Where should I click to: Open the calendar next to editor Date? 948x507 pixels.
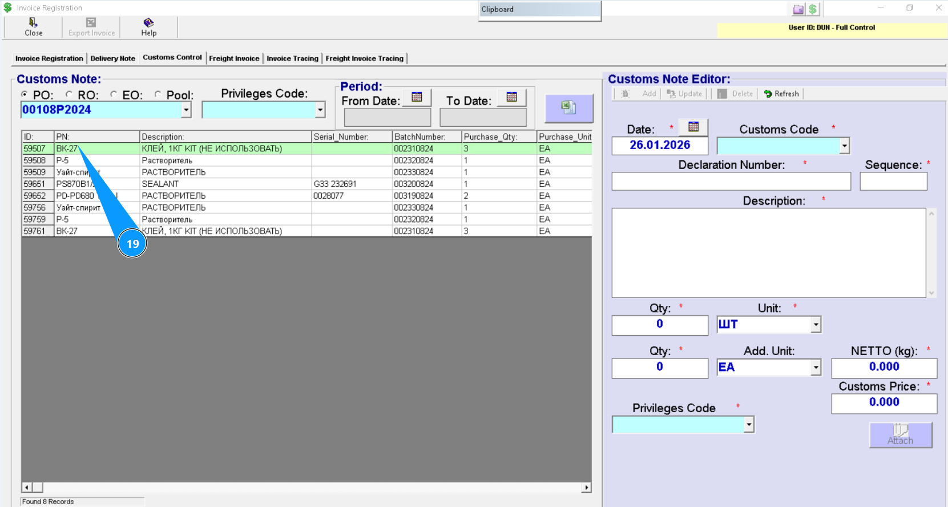coord(693,127)
